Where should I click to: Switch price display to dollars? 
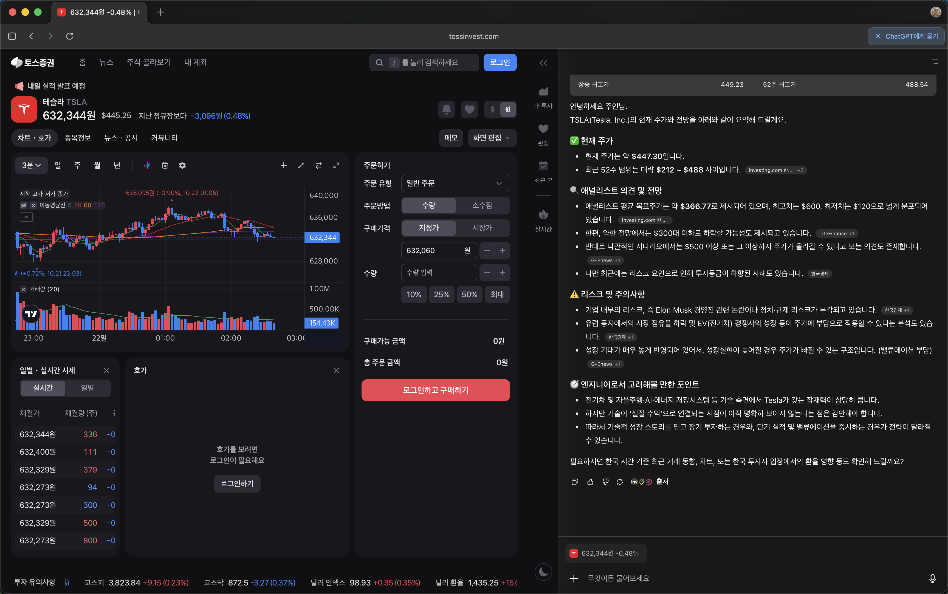coord(493,110)
